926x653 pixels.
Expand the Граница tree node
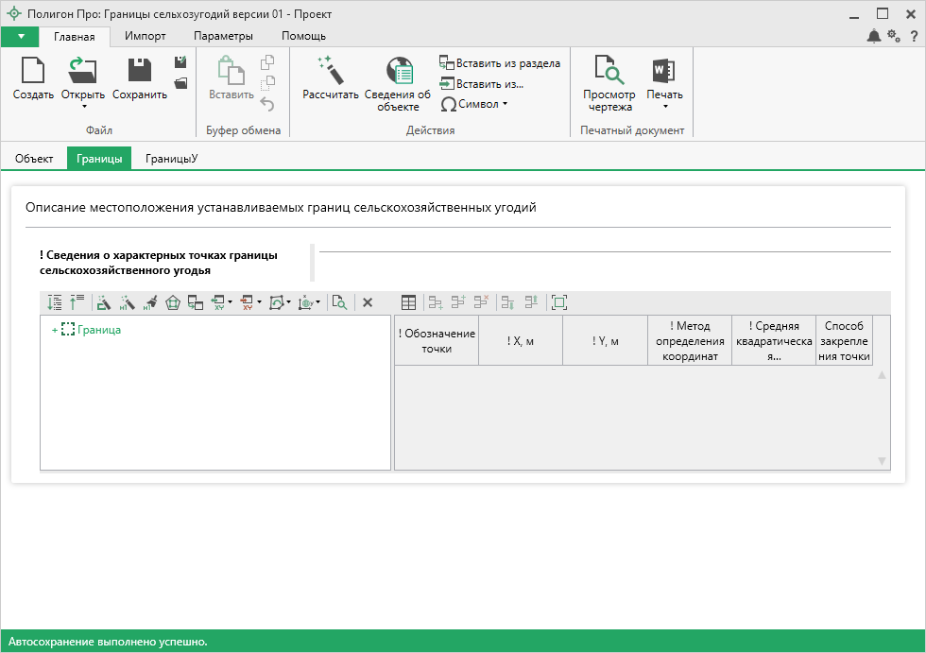pyautogui.click(x=55, y=330)
